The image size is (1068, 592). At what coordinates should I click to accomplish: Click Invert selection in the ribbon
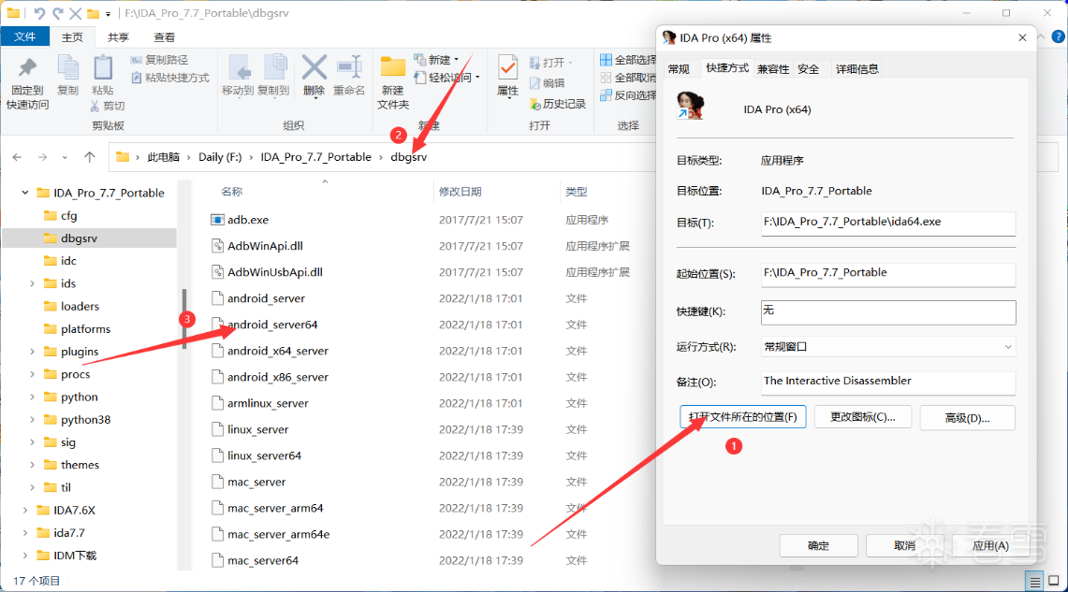pos(628,95)
